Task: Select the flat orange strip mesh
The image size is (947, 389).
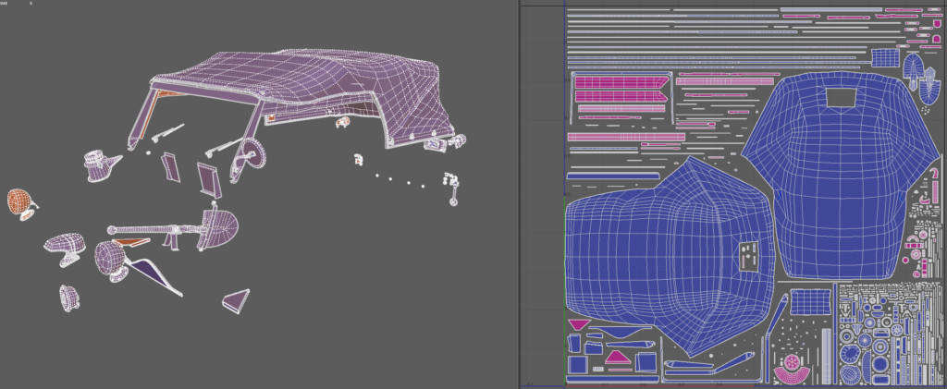Action: [x=131, y=242]
